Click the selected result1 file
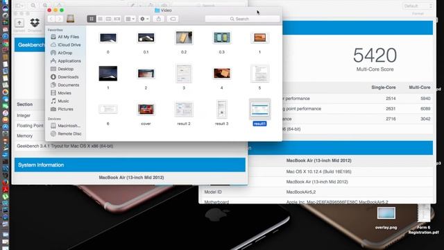 tap(259, 110)
